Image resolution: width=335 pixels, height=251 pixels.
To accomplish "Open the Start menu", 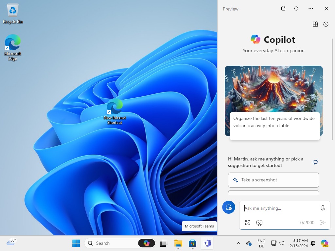I will pyautogui.click(x=76, y=243).
